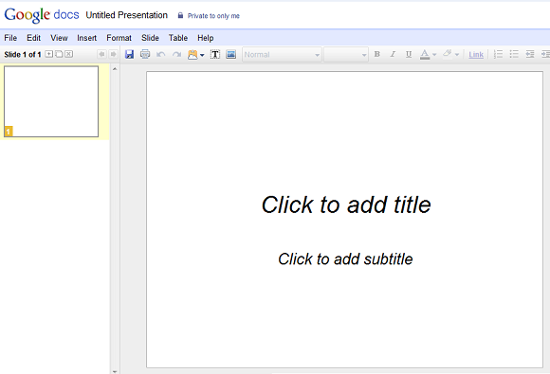The width and height of the screenshot is (550, 374).
Task: Insert a text box
Action: (x=215, y=54)
